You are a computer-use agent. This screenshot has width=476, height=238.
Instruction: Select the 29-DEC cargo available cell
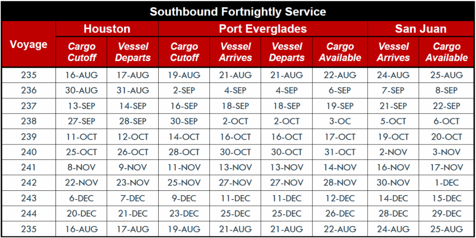447,213
